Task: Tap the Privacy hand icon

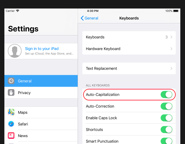Action: point(11,92)
